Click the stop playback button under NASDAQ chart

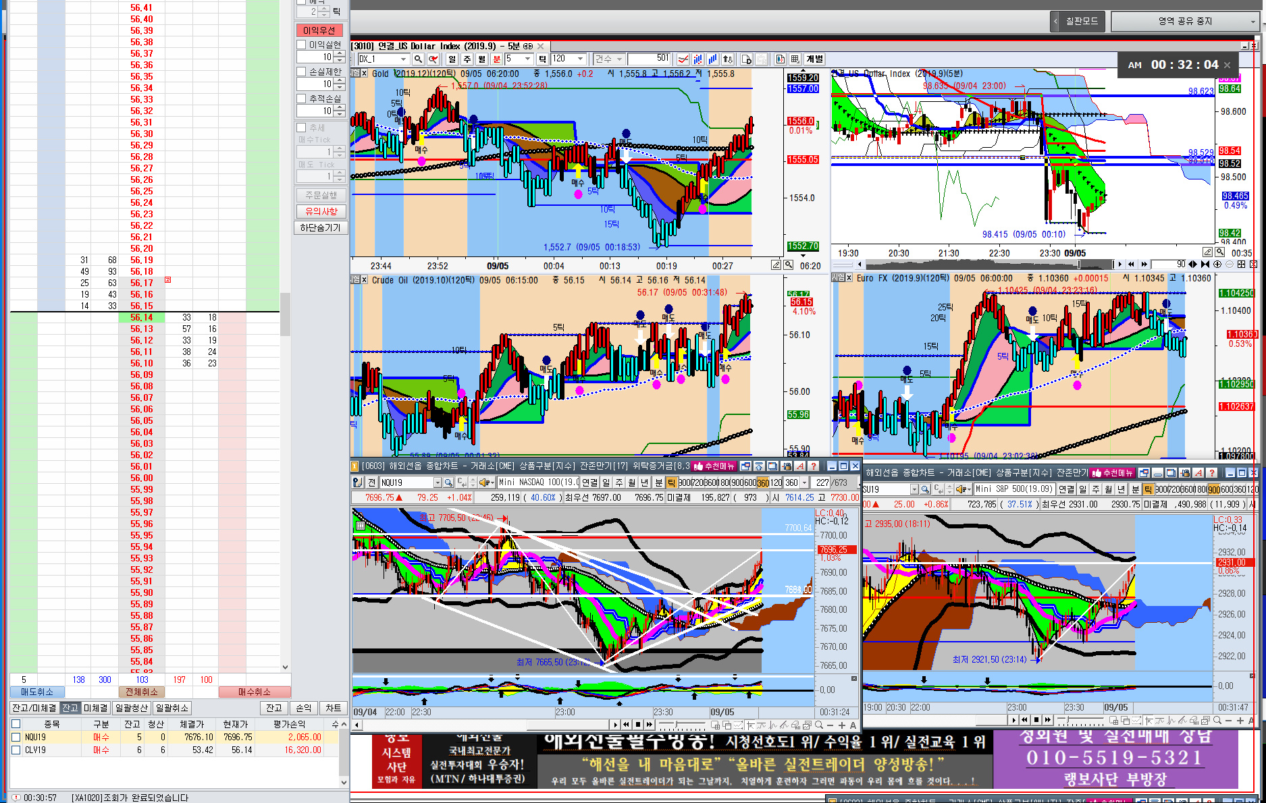click(637, 725)
